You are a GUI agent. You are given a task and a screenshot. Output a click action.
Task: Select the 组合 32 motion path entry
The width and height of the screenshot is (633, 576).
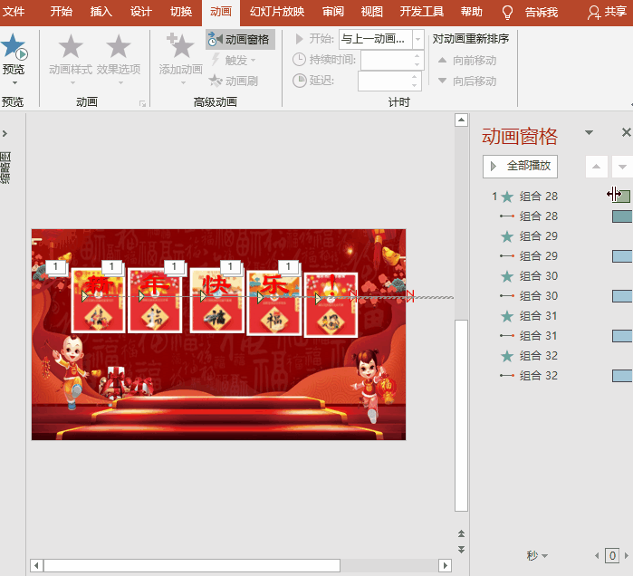pyautogui.click(x=529, y=376)
